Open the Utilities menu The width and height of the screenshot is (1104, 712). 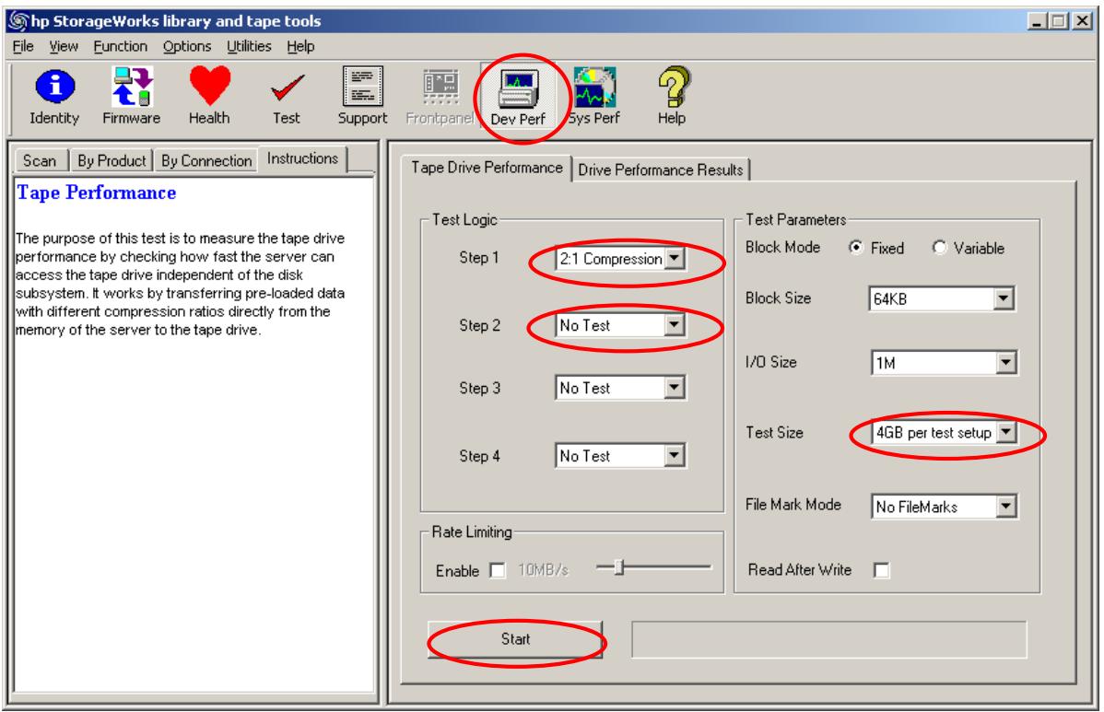coord(249,46)
